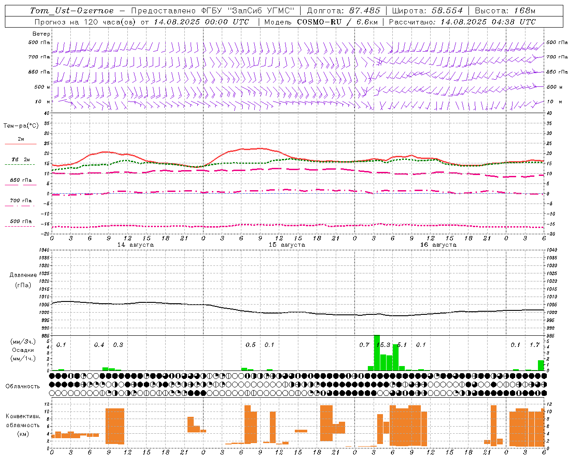Click the precipitation total "0.5"
Viewport: 570px width, 456px height.
click(251, 345)
